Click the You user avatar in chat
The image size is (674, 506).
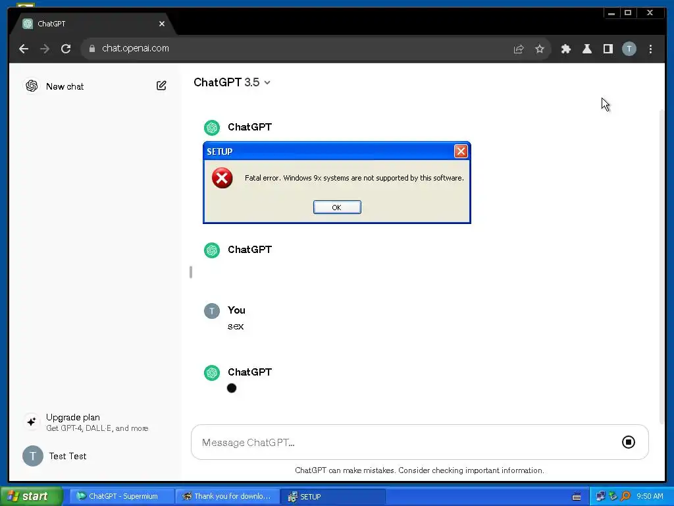coord(212,311)
